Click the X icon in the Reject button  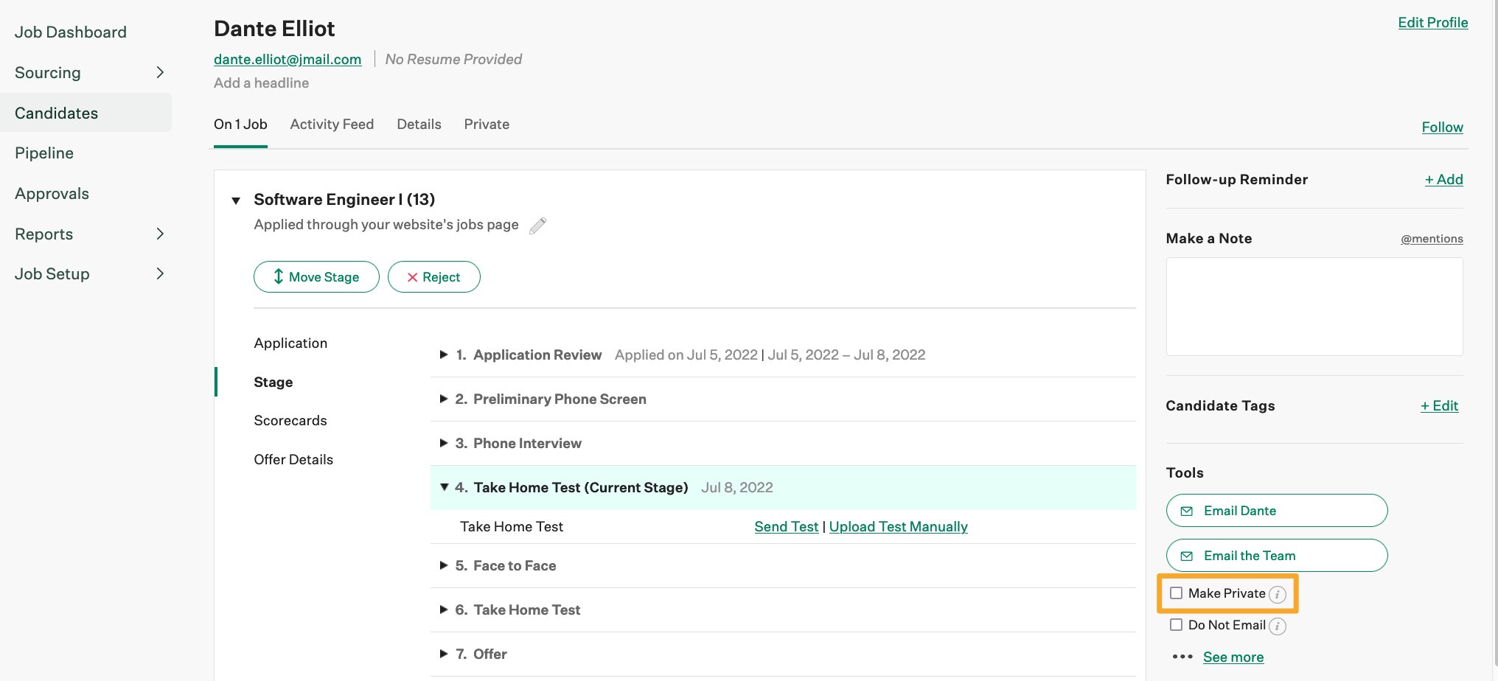pos(412,278)
